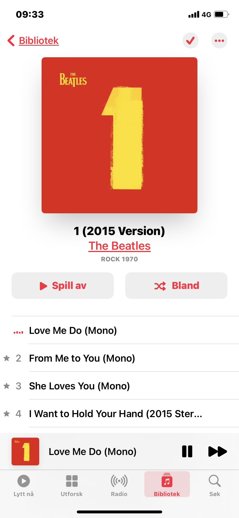The width and height of the screenshot is (239, 518).
Task: Toggle the red checkmark downloaded button
Action: coord(191,40)
